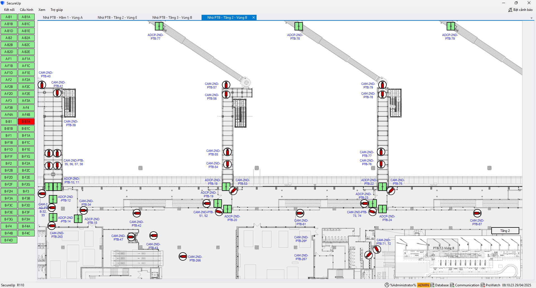Click the ADCP-2ND-PTB-24 door icon

[x=382, y=209]
